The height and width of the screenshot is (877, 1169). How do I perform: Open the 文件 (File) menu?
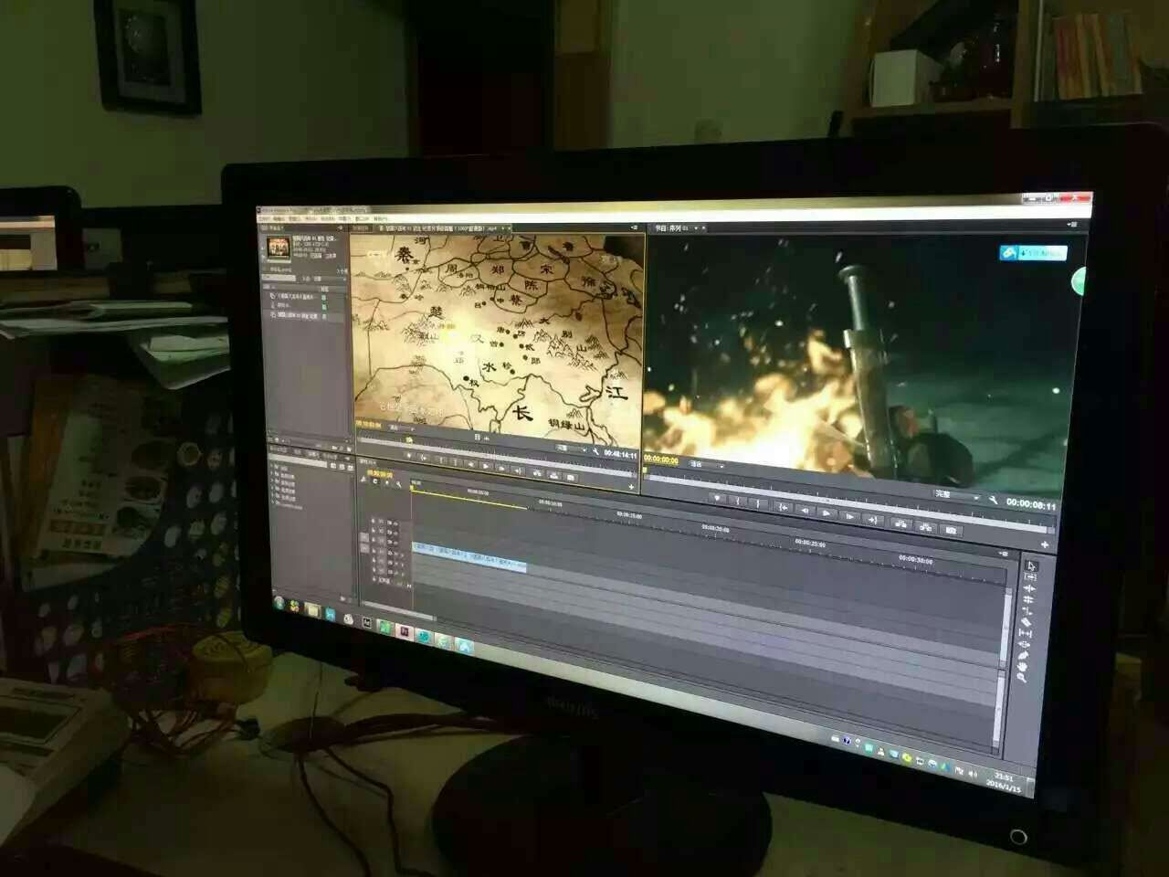[x=264, y=218]
